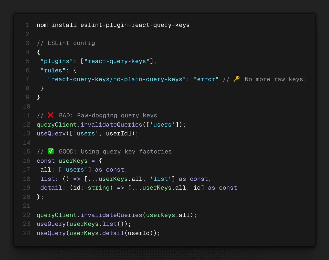
Task: Click 'userId' argument on line 24
Action: pyautogui.click(x=139, y=233)
